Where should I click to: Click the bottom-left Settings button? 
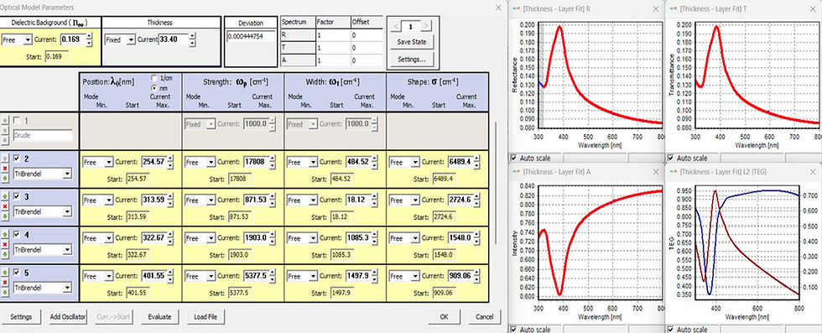point(21,317)
